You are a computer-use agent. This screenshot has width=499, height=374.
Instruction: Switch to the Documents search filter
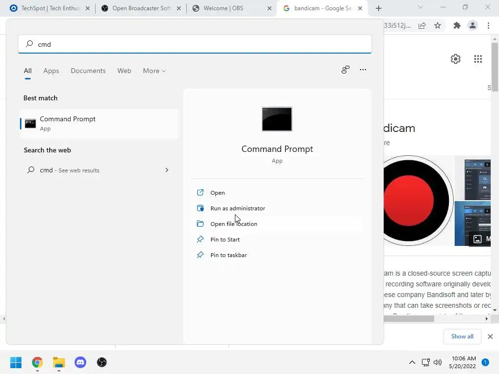[x=88, y=71]
